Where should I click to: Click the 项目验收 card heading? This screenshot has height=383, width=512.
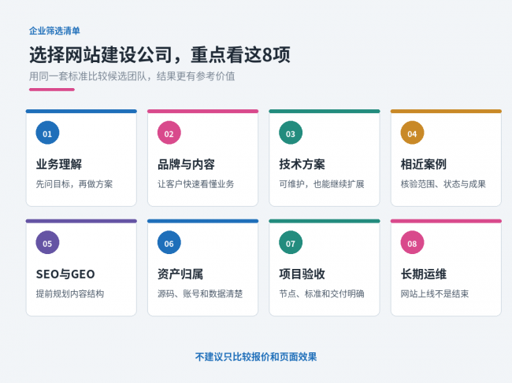[302, 274]
